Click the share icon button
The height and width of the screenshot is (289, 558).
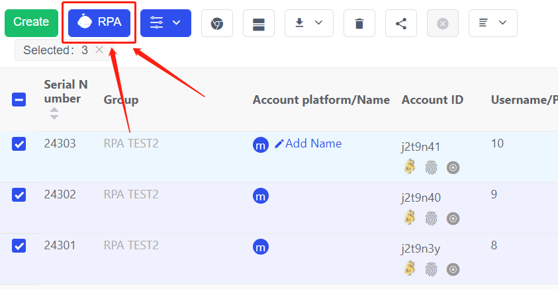tap(401, 23)
